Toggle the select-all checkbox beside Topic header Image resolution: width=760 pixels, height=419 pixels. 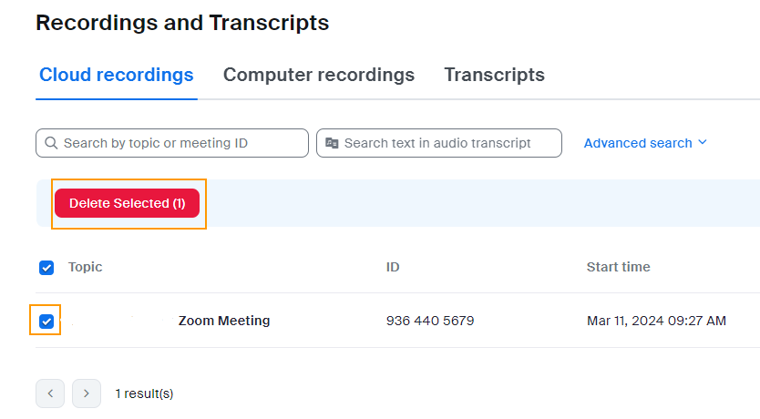(x=46, y=268)
